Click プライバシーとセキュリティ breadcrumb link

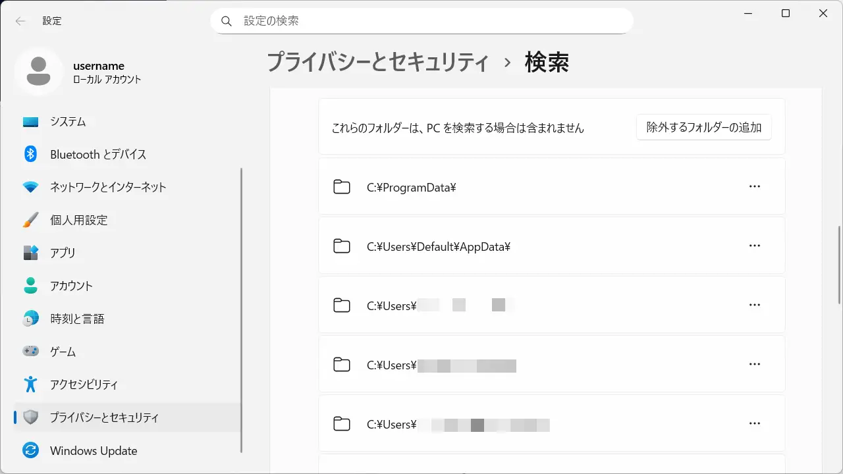tap(378, 63)
